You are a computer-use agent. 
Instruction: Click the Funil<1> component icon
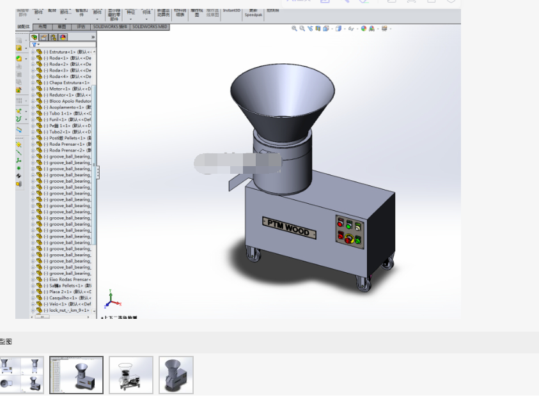tap(40, 119)
